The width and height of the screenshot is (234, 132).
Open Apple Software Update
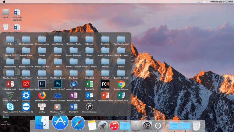point(73,84)
